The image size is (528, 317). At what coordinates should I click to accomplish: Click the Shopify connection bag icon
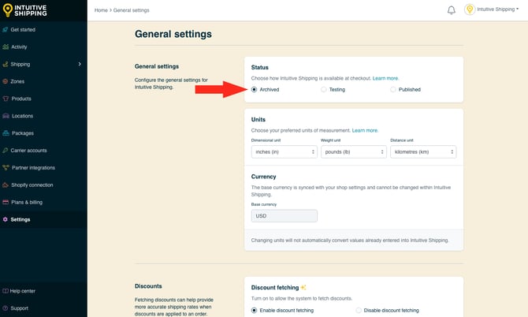(6, 185)
